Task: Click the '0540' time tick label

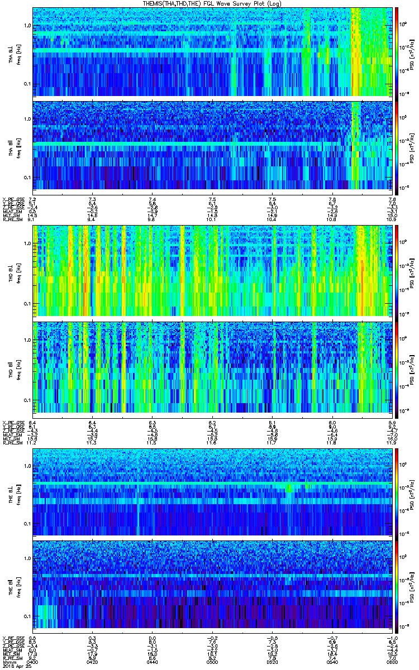Action: tap(332, 661)
